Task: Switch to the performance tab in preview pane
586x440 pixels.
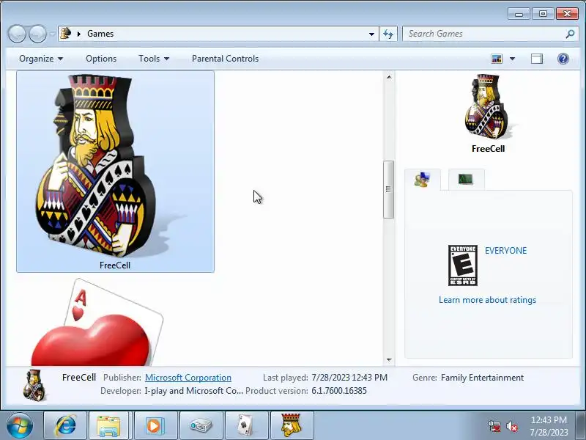Action: (x=466, y=179)
